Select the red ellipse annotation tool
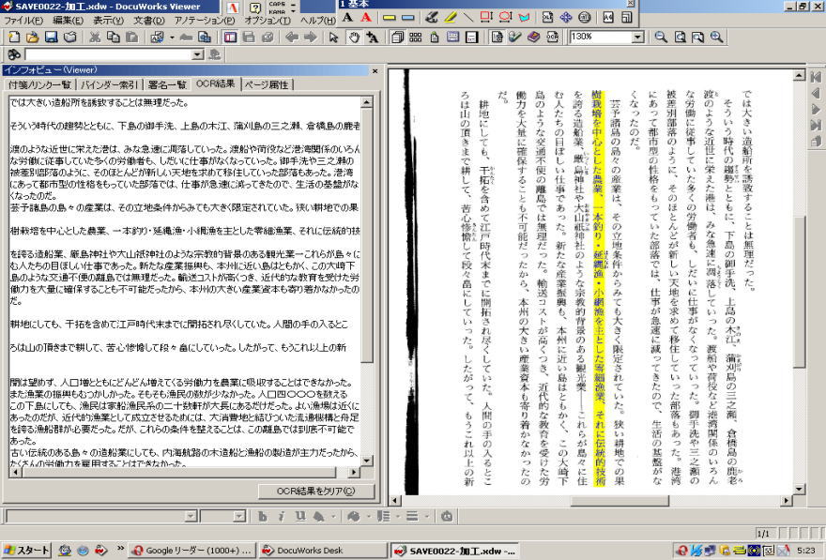The image size is (826, 560). (505, 18)
